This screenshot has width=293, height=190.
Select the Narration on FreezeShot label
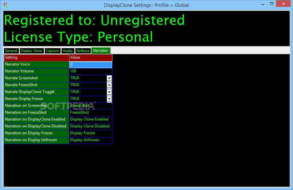36,113
